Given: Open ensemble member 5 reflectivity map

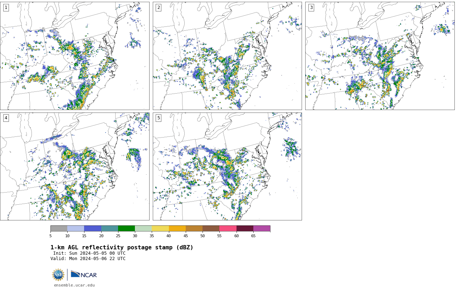Looking at the screenshot, I should coord(227,166).
